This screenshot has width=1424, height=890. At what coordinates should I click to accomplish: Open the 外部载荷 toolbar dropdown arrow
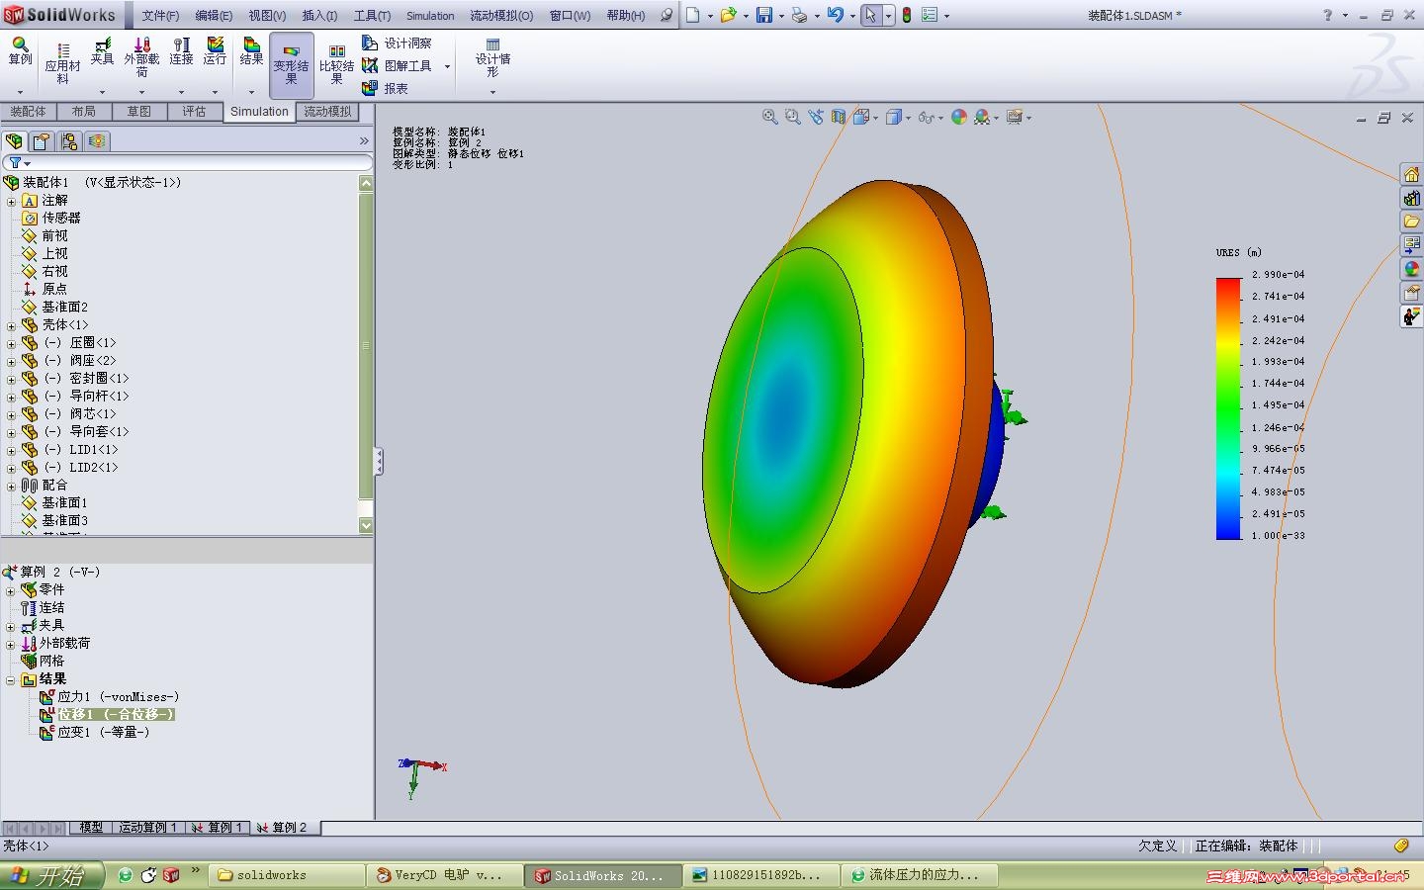141,92
